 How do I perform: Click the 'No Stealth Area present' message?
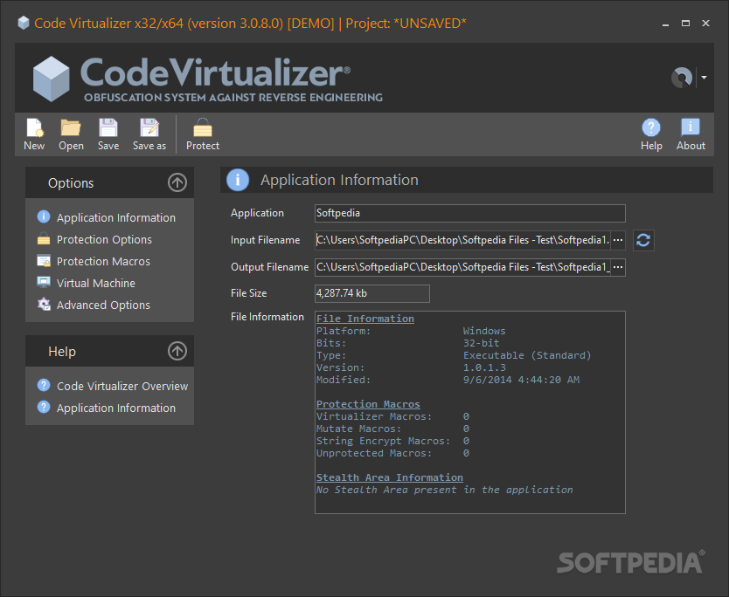[444, 490]
